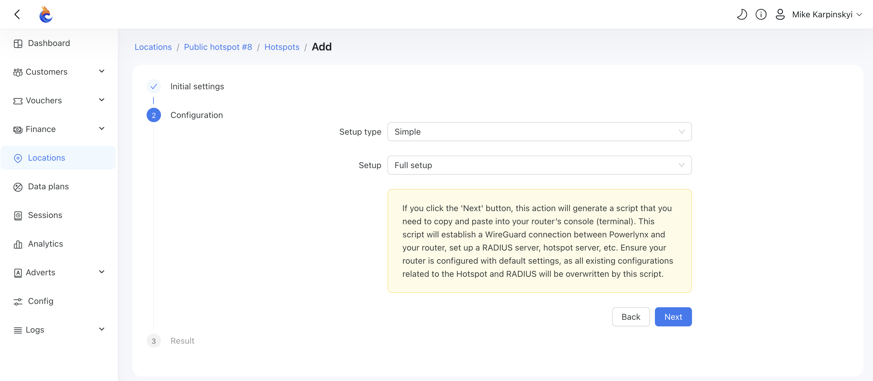This screenshot has width=873, height=381.
Task: Open the Setup type dropdown
Action: coord(539,132)
